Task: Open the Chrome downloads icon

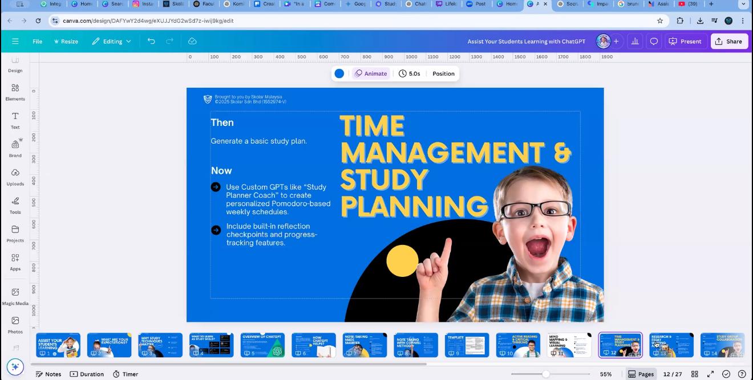Action: 700,21
